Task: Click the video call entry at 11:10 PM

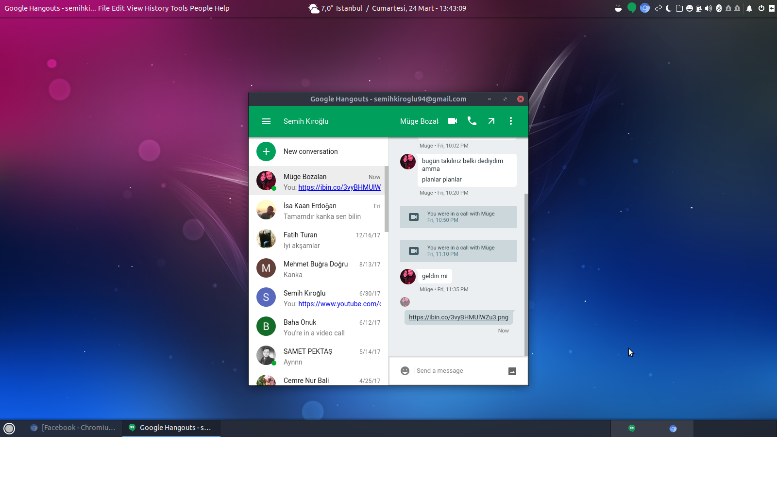Action: 458,251
